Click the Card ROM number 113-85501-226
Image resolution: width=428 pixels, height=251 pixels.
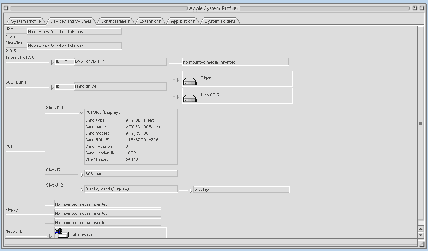pos(142,140)
